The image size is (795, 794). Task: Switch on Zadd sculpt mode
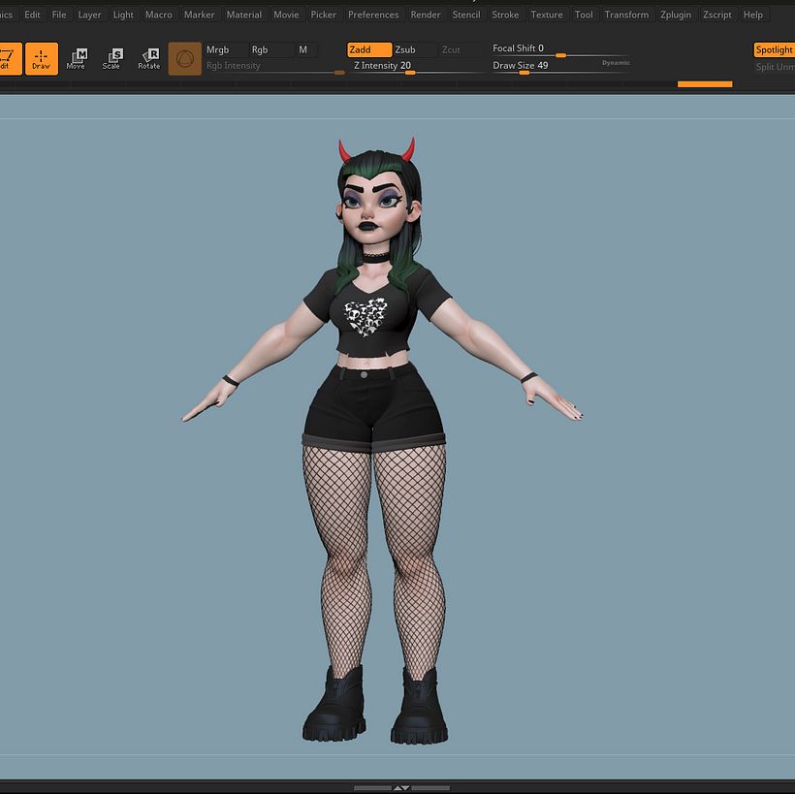(x=369, y=49)
